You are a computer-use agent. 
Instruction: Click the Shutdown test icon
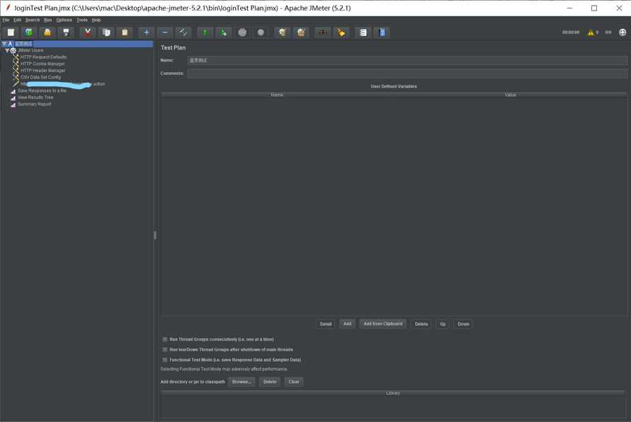click(x=261, y=33)
